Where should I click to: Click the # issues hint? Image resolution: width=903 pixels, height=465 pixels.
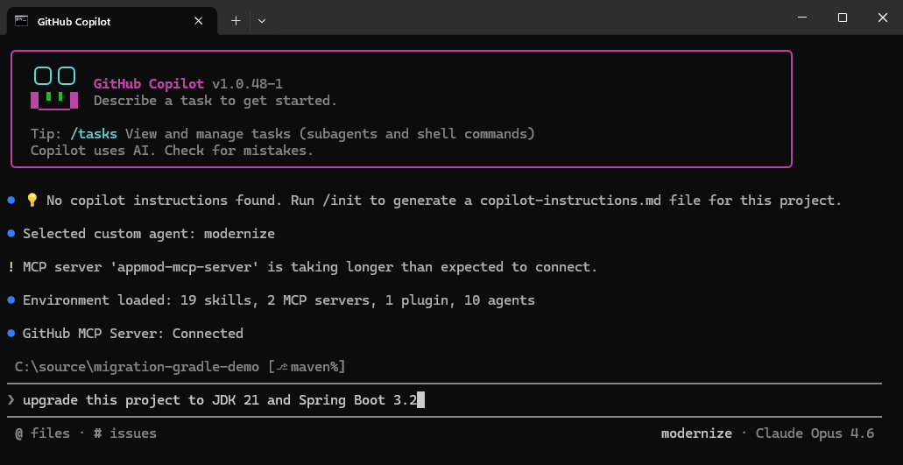(125, 433)
